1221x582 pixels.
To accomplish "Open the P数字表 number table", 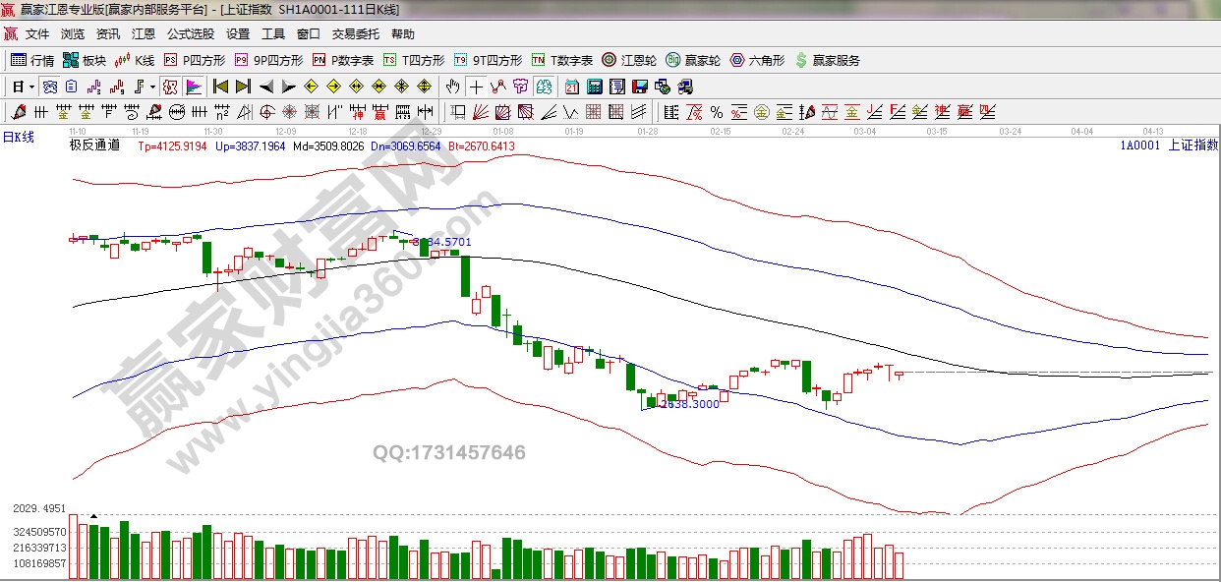I will [x=343, y=60].
